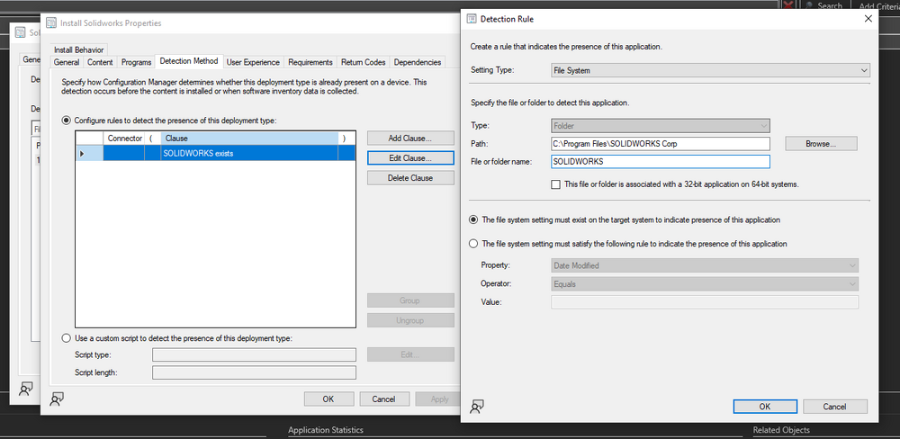Cancel the Detection Rule dialog
The height and width of the screenshot is (439, 900).
pyautogui.click(x=834, y=407)
